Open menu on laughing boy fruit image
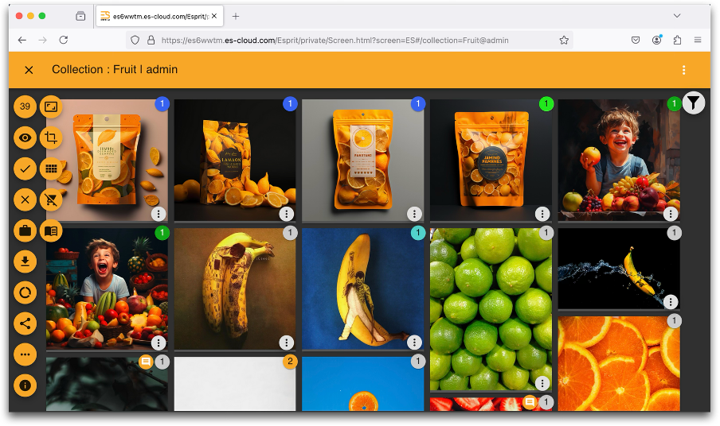This screenshot has width=720, height=426. (158, 343)
